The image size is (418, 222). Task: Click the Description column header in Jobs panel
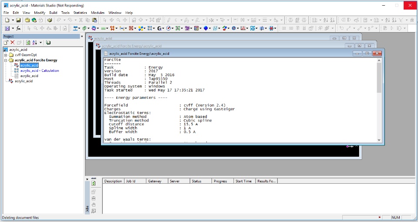click(x=113, y=181)
